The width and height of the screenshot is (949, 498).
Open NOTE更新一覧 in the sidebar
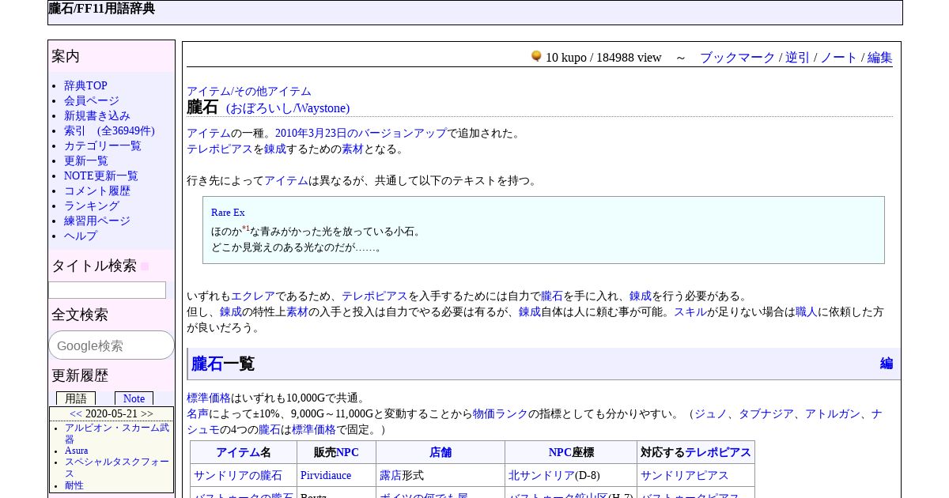click(x=101, y=176)
